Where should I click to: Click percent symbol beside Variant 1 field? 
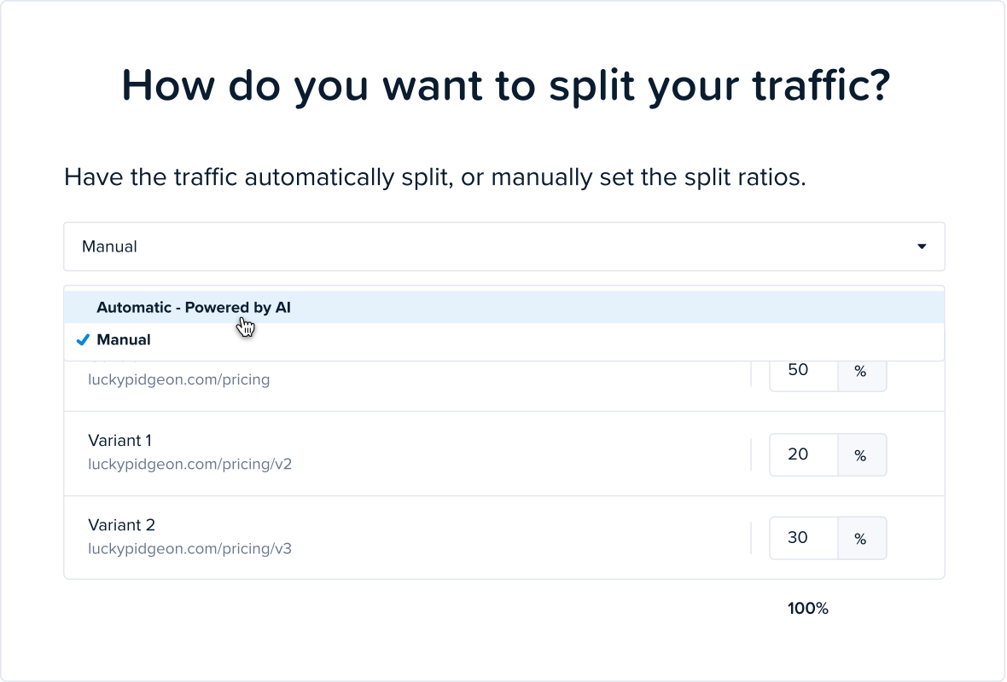862,455
